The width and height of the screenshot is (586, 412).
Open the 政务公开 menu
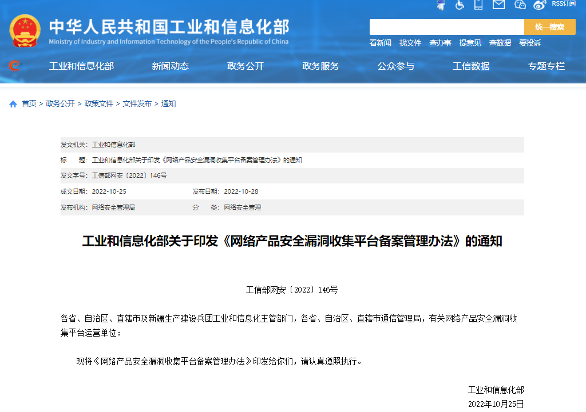245,66
